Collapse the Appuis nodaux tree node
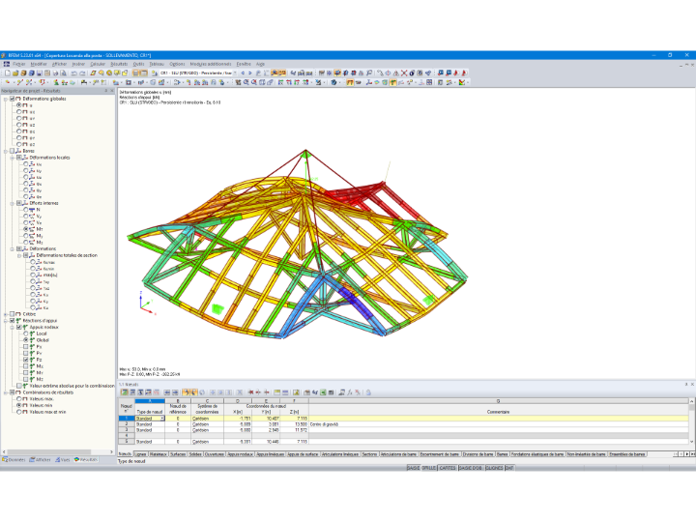Viewport: 696px width, 522px height. click(x=12, y=327)
